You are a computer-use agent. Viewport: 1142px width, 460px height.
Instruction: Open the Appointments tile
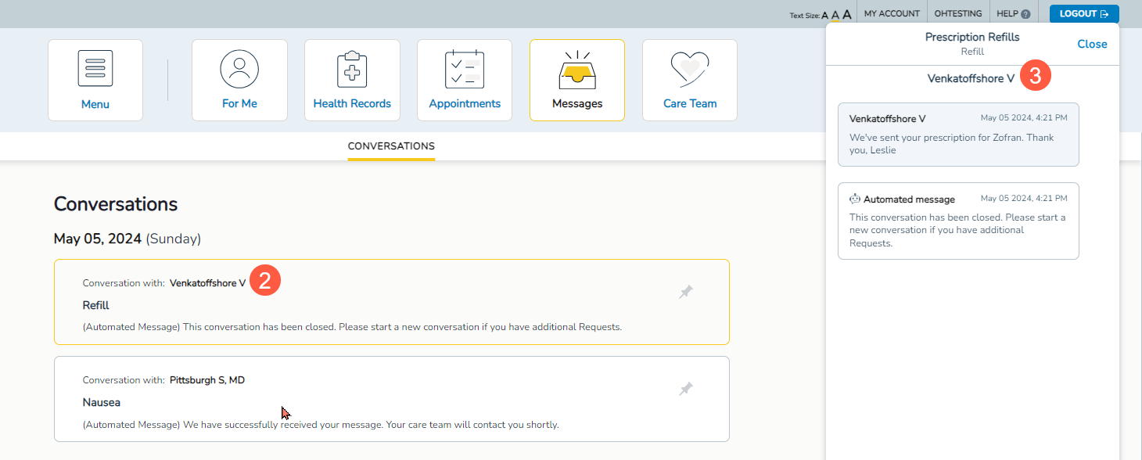(x=465, y=80)
